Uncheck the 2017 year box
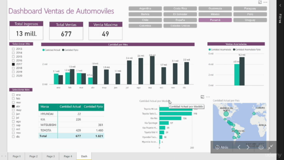This screenshot has width=284, height=160. pyautogui.click(x=13, y=64)
